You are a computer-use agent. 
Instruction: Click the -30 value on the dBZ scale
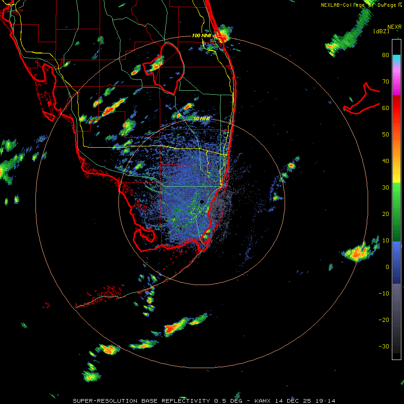click(384, 346)
